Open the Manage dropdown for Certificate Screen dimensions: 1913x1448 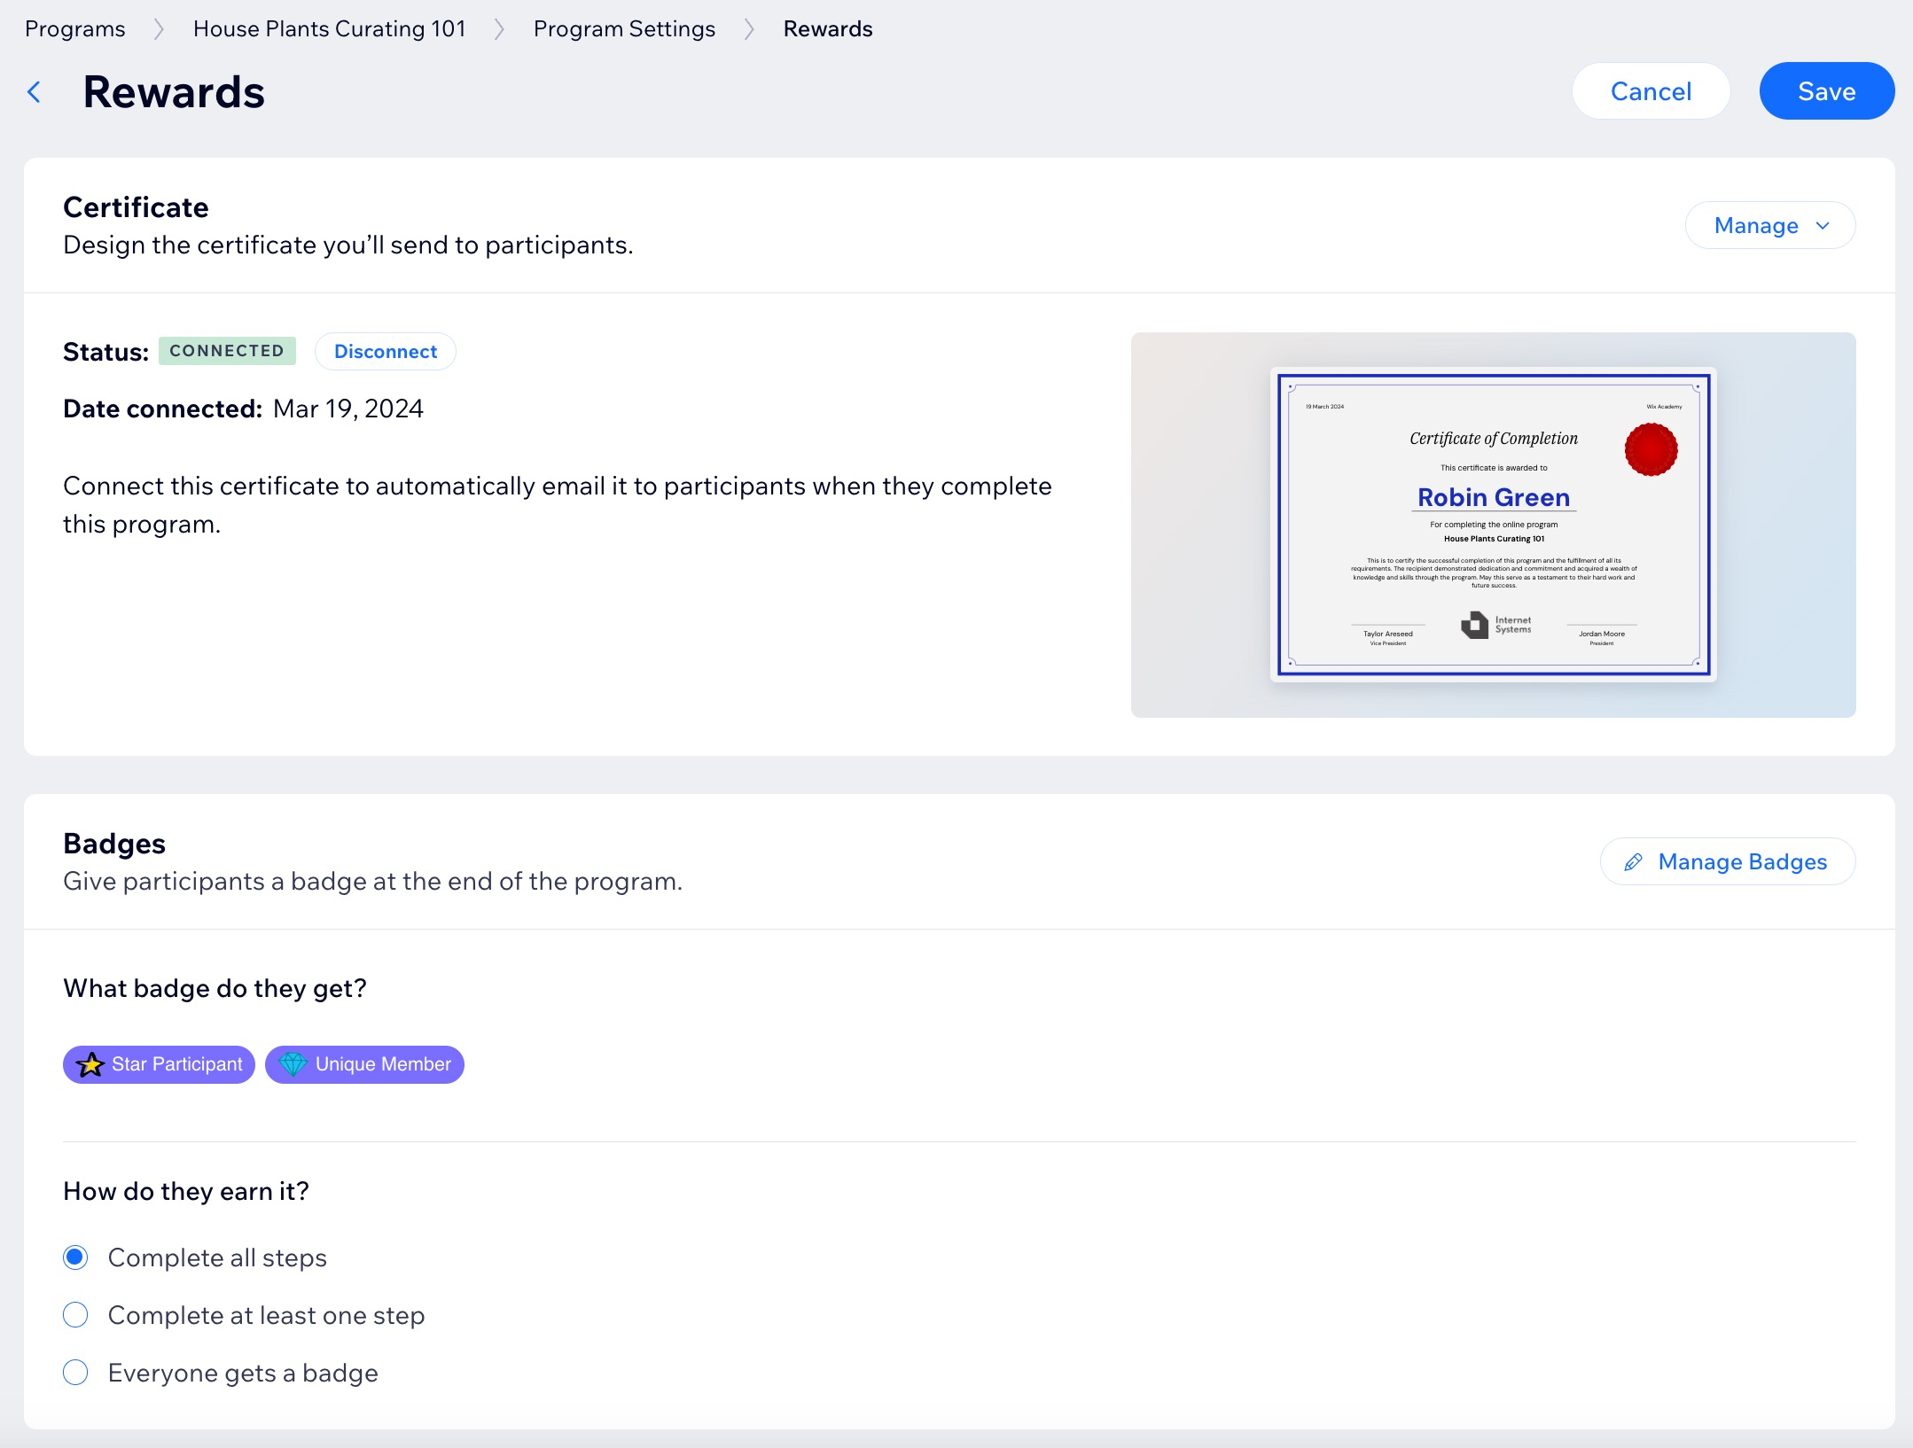(1755, 226)
